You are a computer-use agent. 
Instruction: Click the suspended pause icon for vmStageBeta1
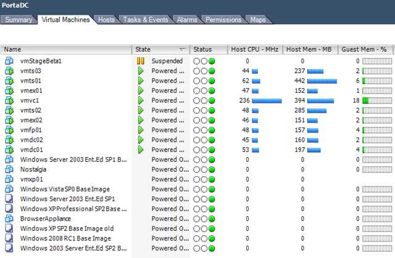pyautogui.click(x=140, y=61)
